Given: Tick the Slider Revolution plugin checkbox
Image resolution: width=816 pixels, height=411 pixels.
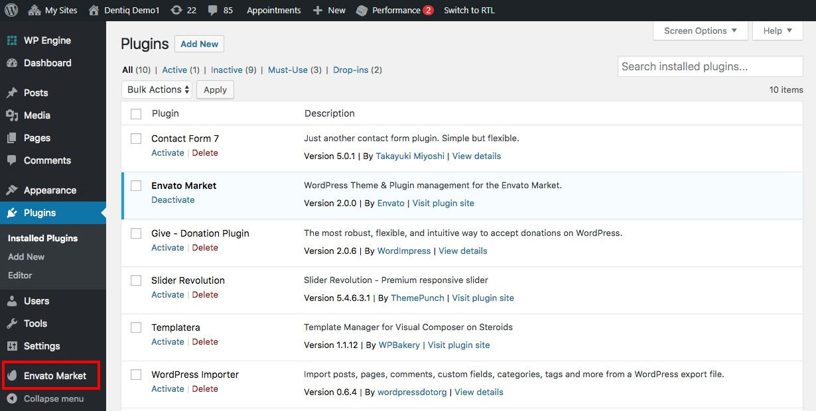Looking at the screenshot, I should pos(136,280).
